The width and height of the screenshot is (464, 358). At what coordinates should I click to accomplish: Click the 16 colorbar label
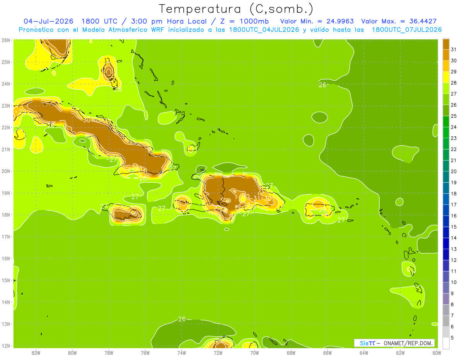click(x=454, y=215)
